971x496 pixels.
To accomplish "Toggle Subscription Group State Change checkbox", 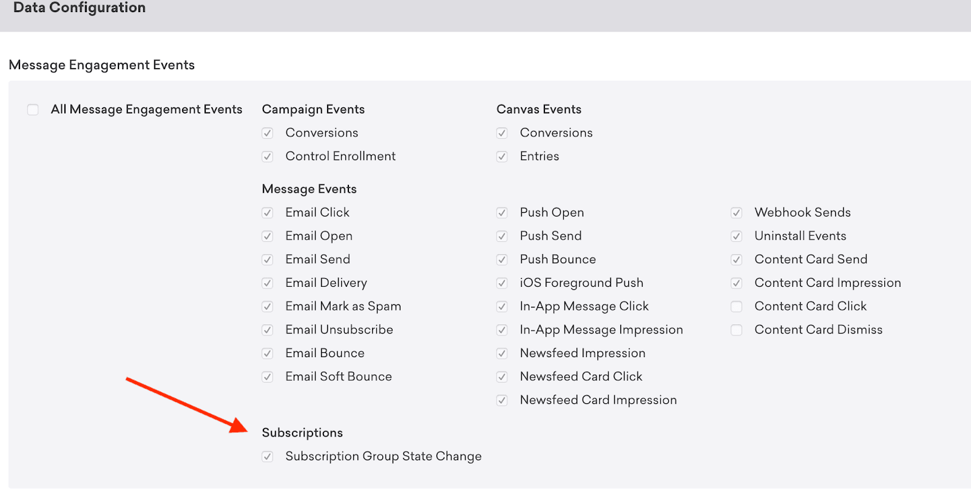I will click(x=267, y=457).
